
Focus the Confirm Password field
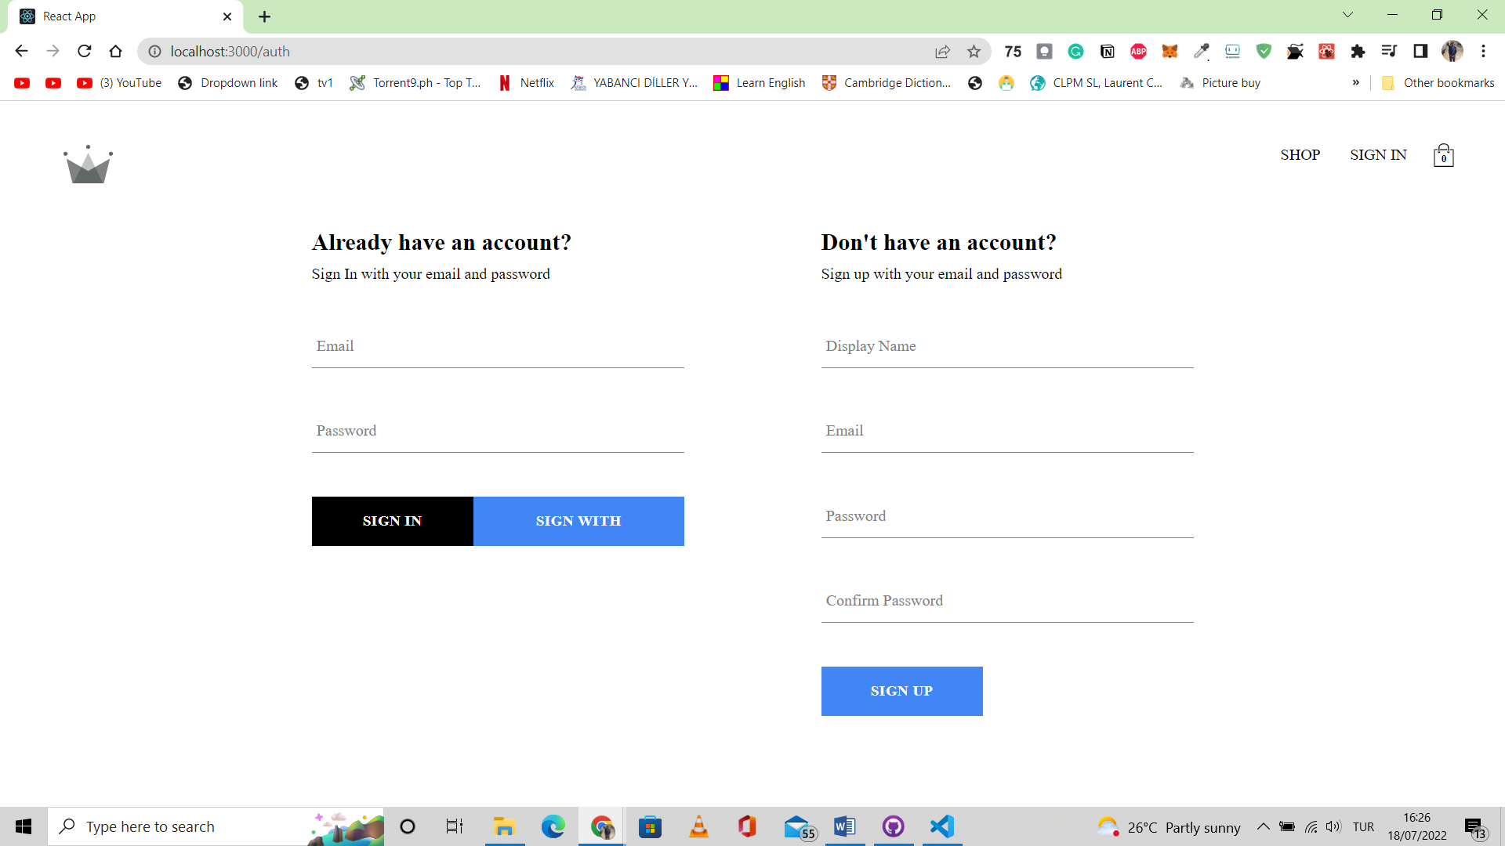coord(1007,601)
